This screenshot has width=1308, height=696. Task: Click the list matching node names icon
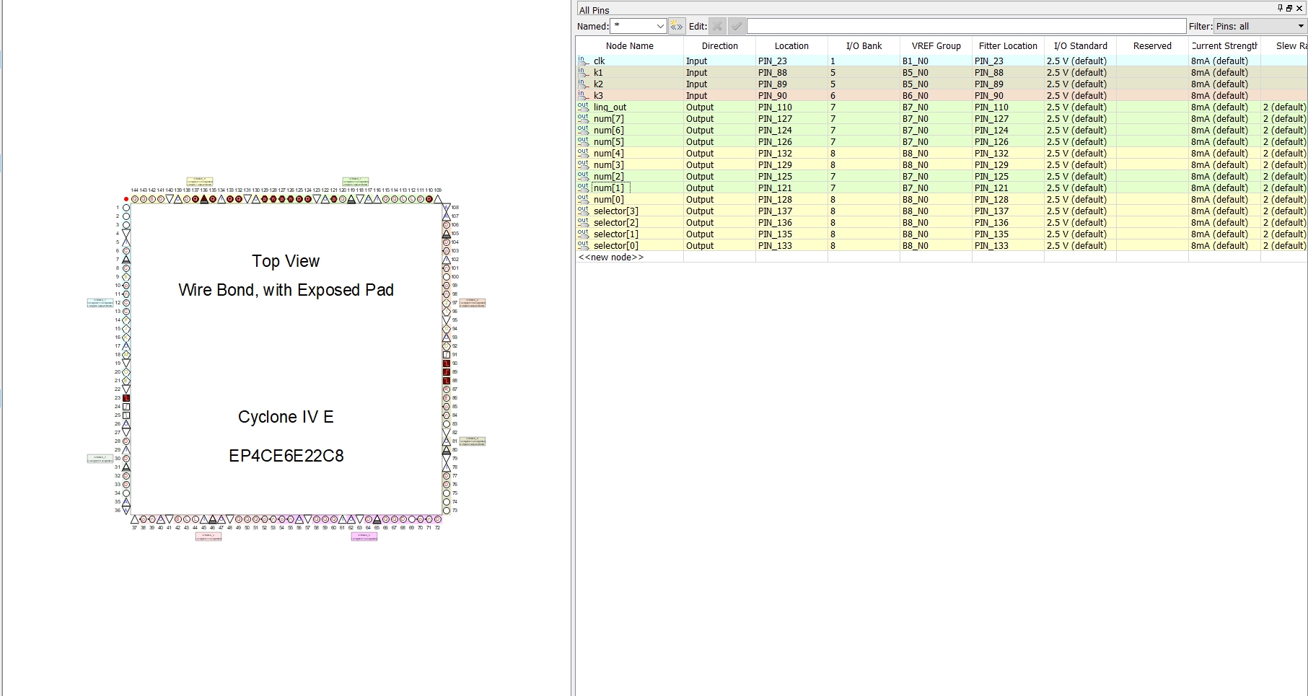pos(676,26)
